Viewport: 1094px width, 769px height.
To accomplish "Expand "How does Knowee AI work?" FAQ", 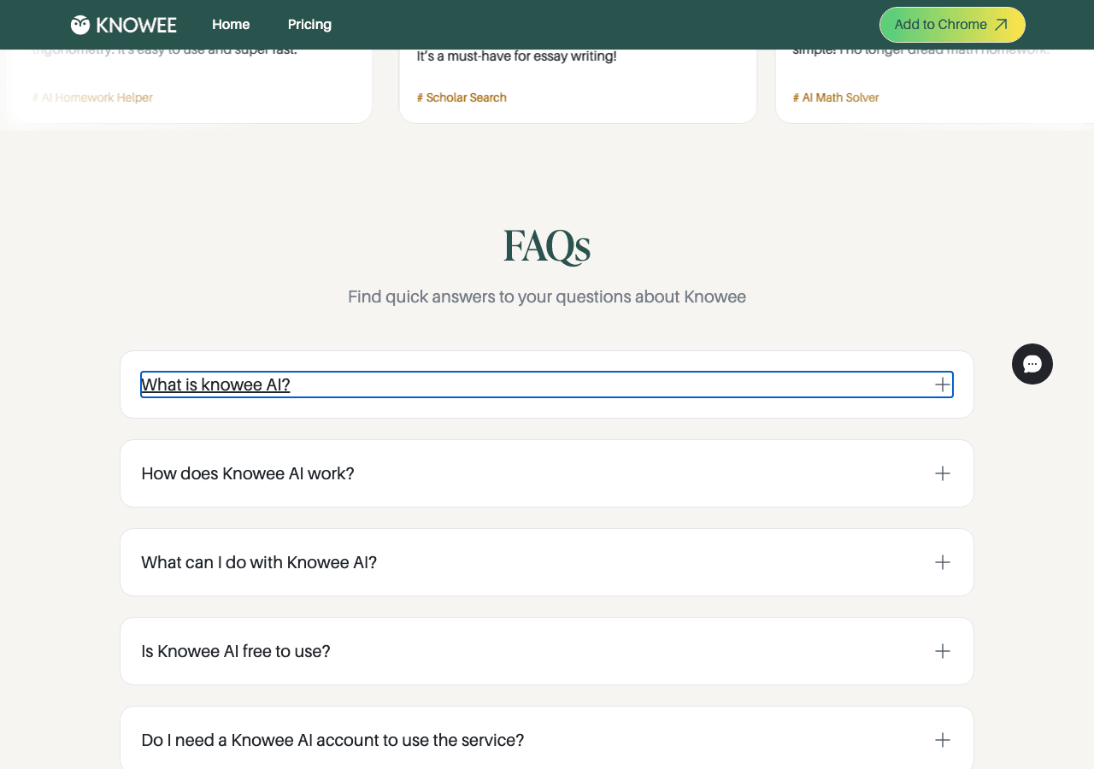I will point(547,473).
